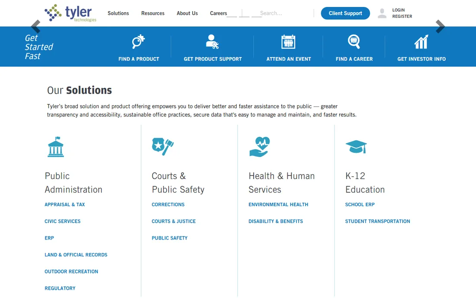Open PUBLIC SAFETY link
476x298 pixels.
click(x=169, y=238)
